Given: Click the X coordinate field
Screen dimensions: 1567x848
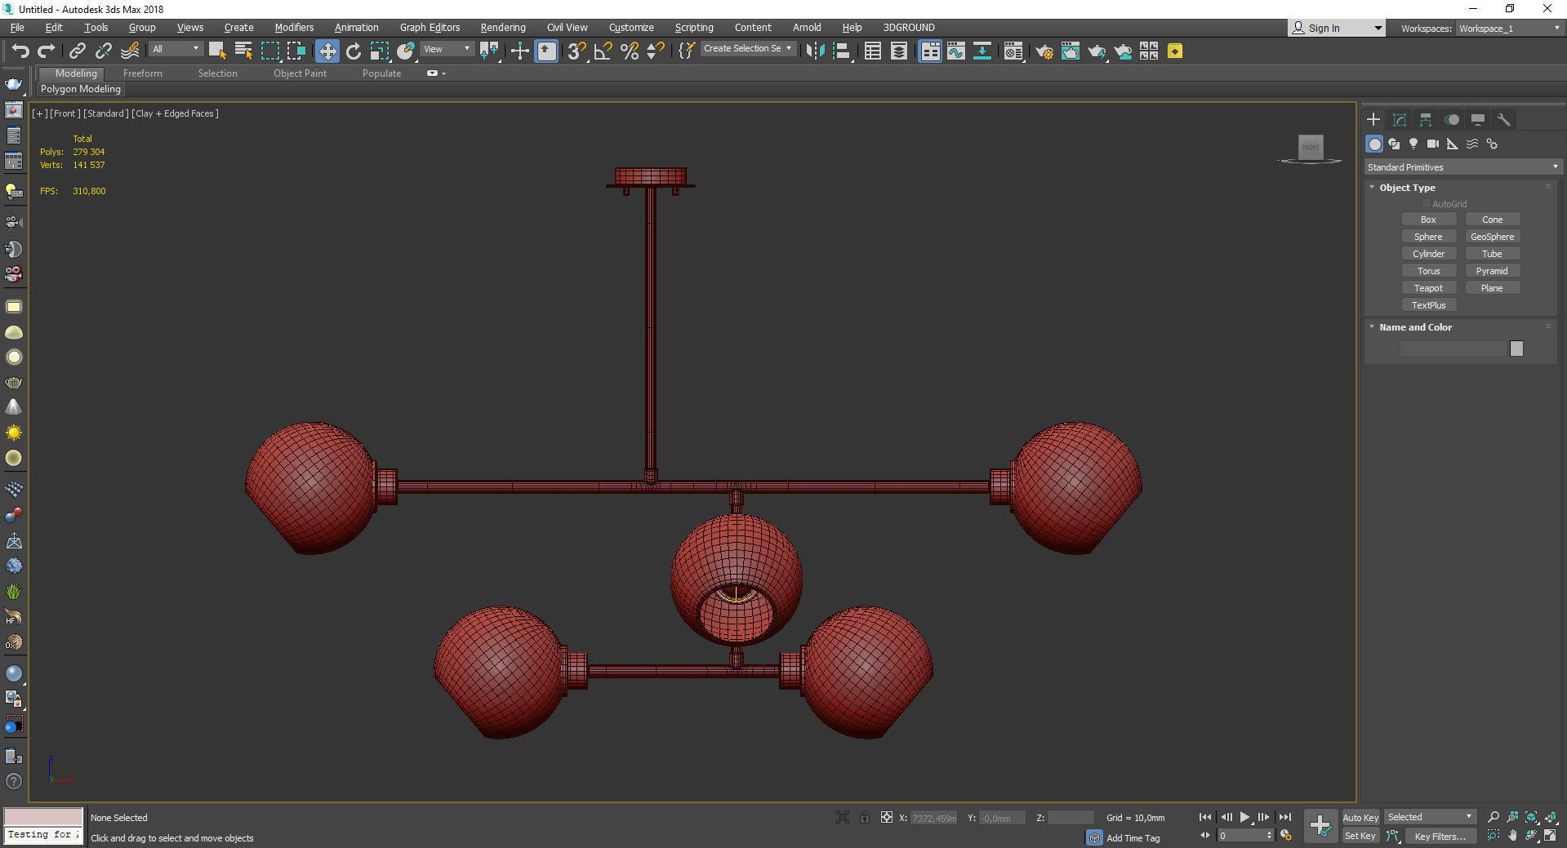Looking at the screenshot, I should click(x=933, y=818).
